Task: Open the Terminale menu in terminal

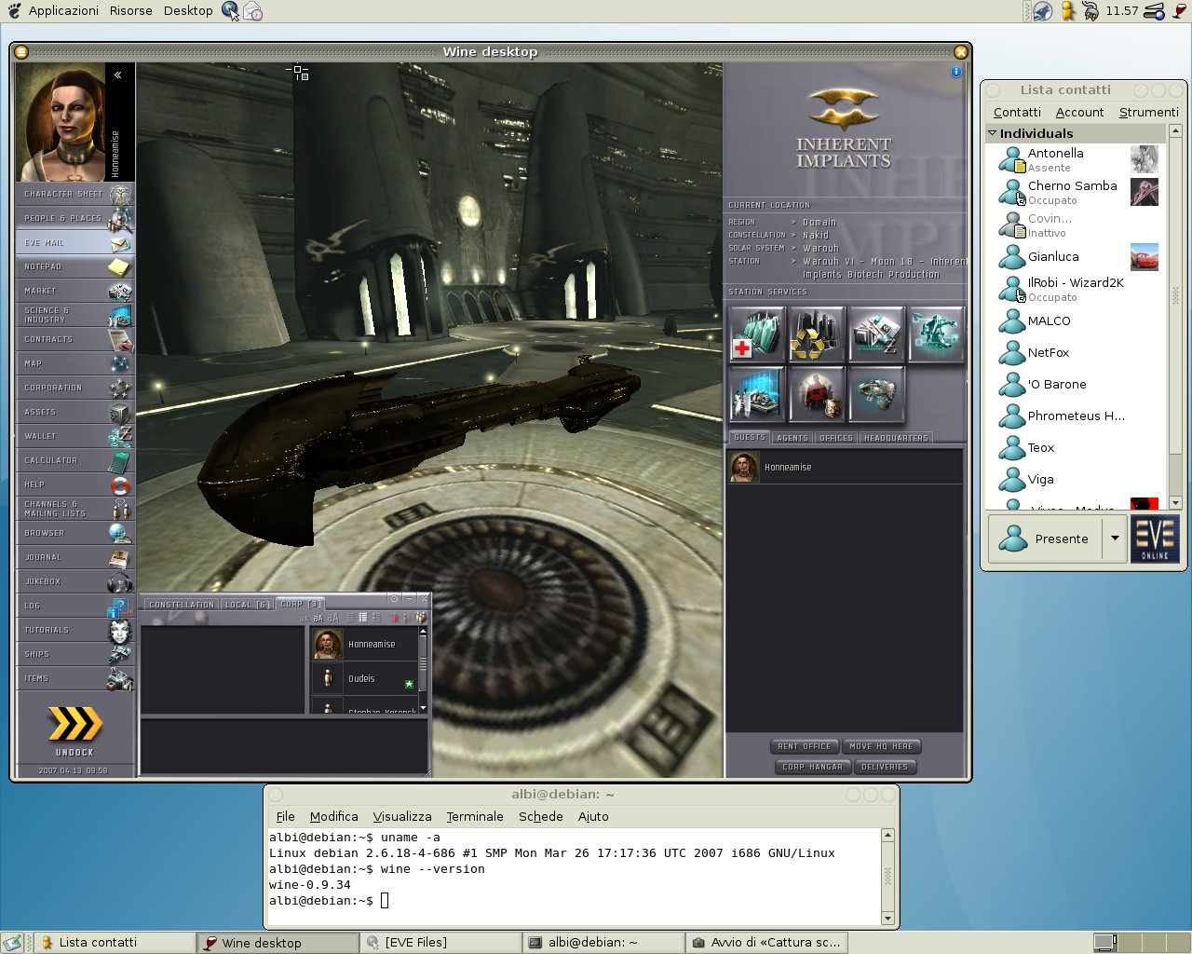Action: [x=475, y=816]
